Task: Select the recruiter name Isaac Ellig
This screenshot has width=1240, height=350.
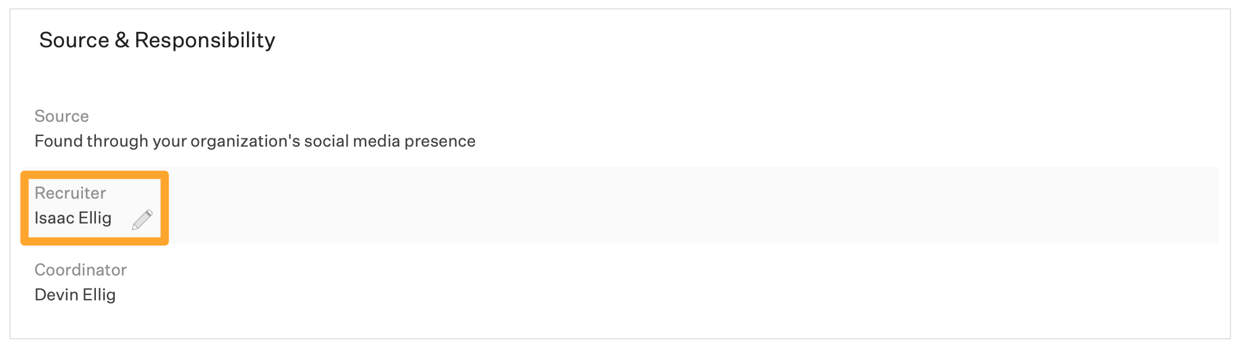Action: (x=73, y=218)
